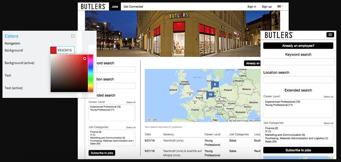Edit the #E43416 hex color field

coord(65,50)
